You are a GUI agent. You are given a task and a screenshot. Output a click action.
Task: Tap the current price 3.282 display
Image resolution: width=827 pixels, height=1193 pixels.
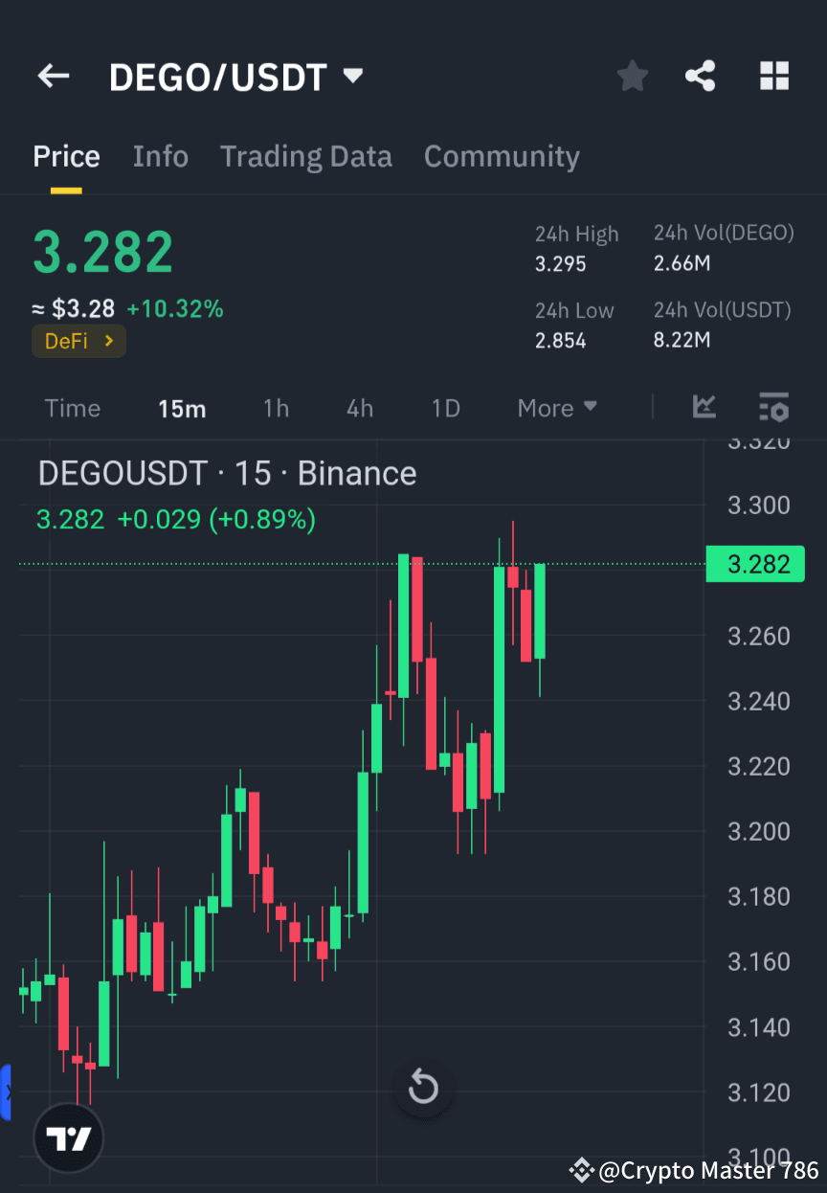pyautogui.click(x=102, y=249)
